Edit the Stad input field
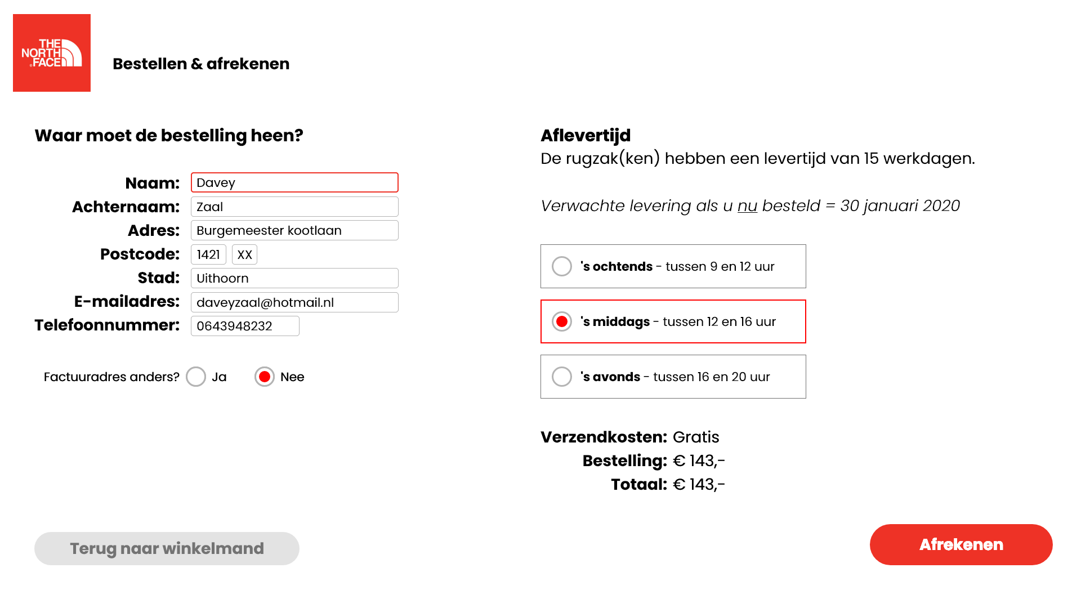Screen dimensions: 1081x608 point(294,278)
